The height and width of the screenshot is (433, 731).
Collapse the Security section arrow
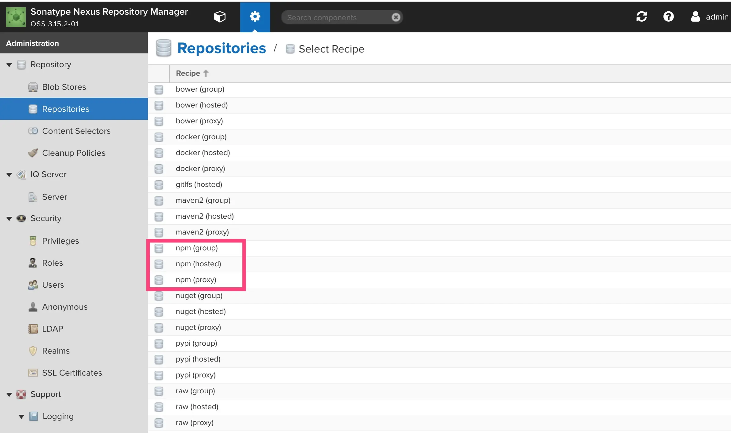click(x=9, y=219)
